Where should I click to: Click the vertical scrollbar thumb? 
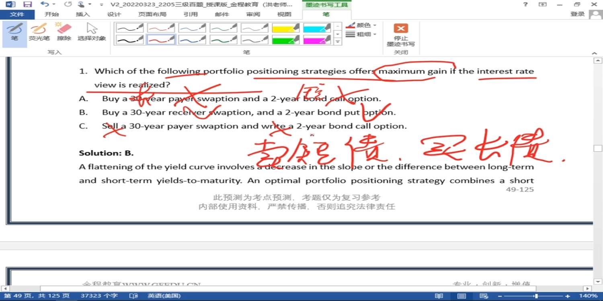click(x=598, y=148)
